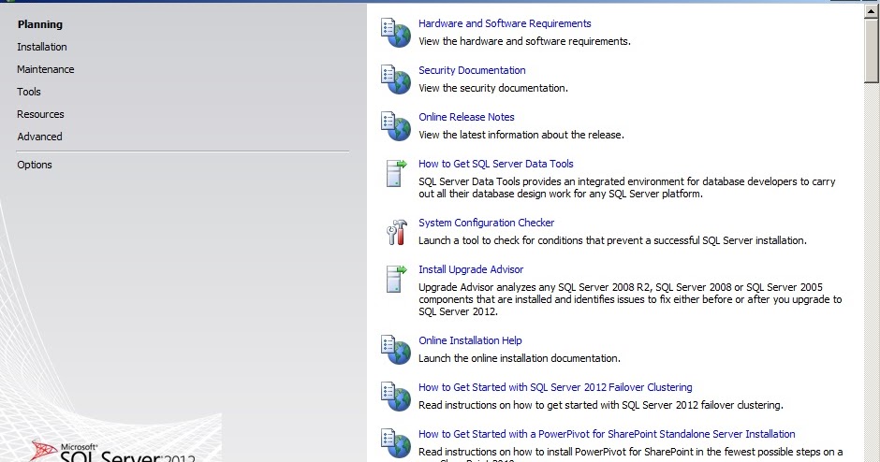Click the Failover Clustering globe icon

(396, 396)
